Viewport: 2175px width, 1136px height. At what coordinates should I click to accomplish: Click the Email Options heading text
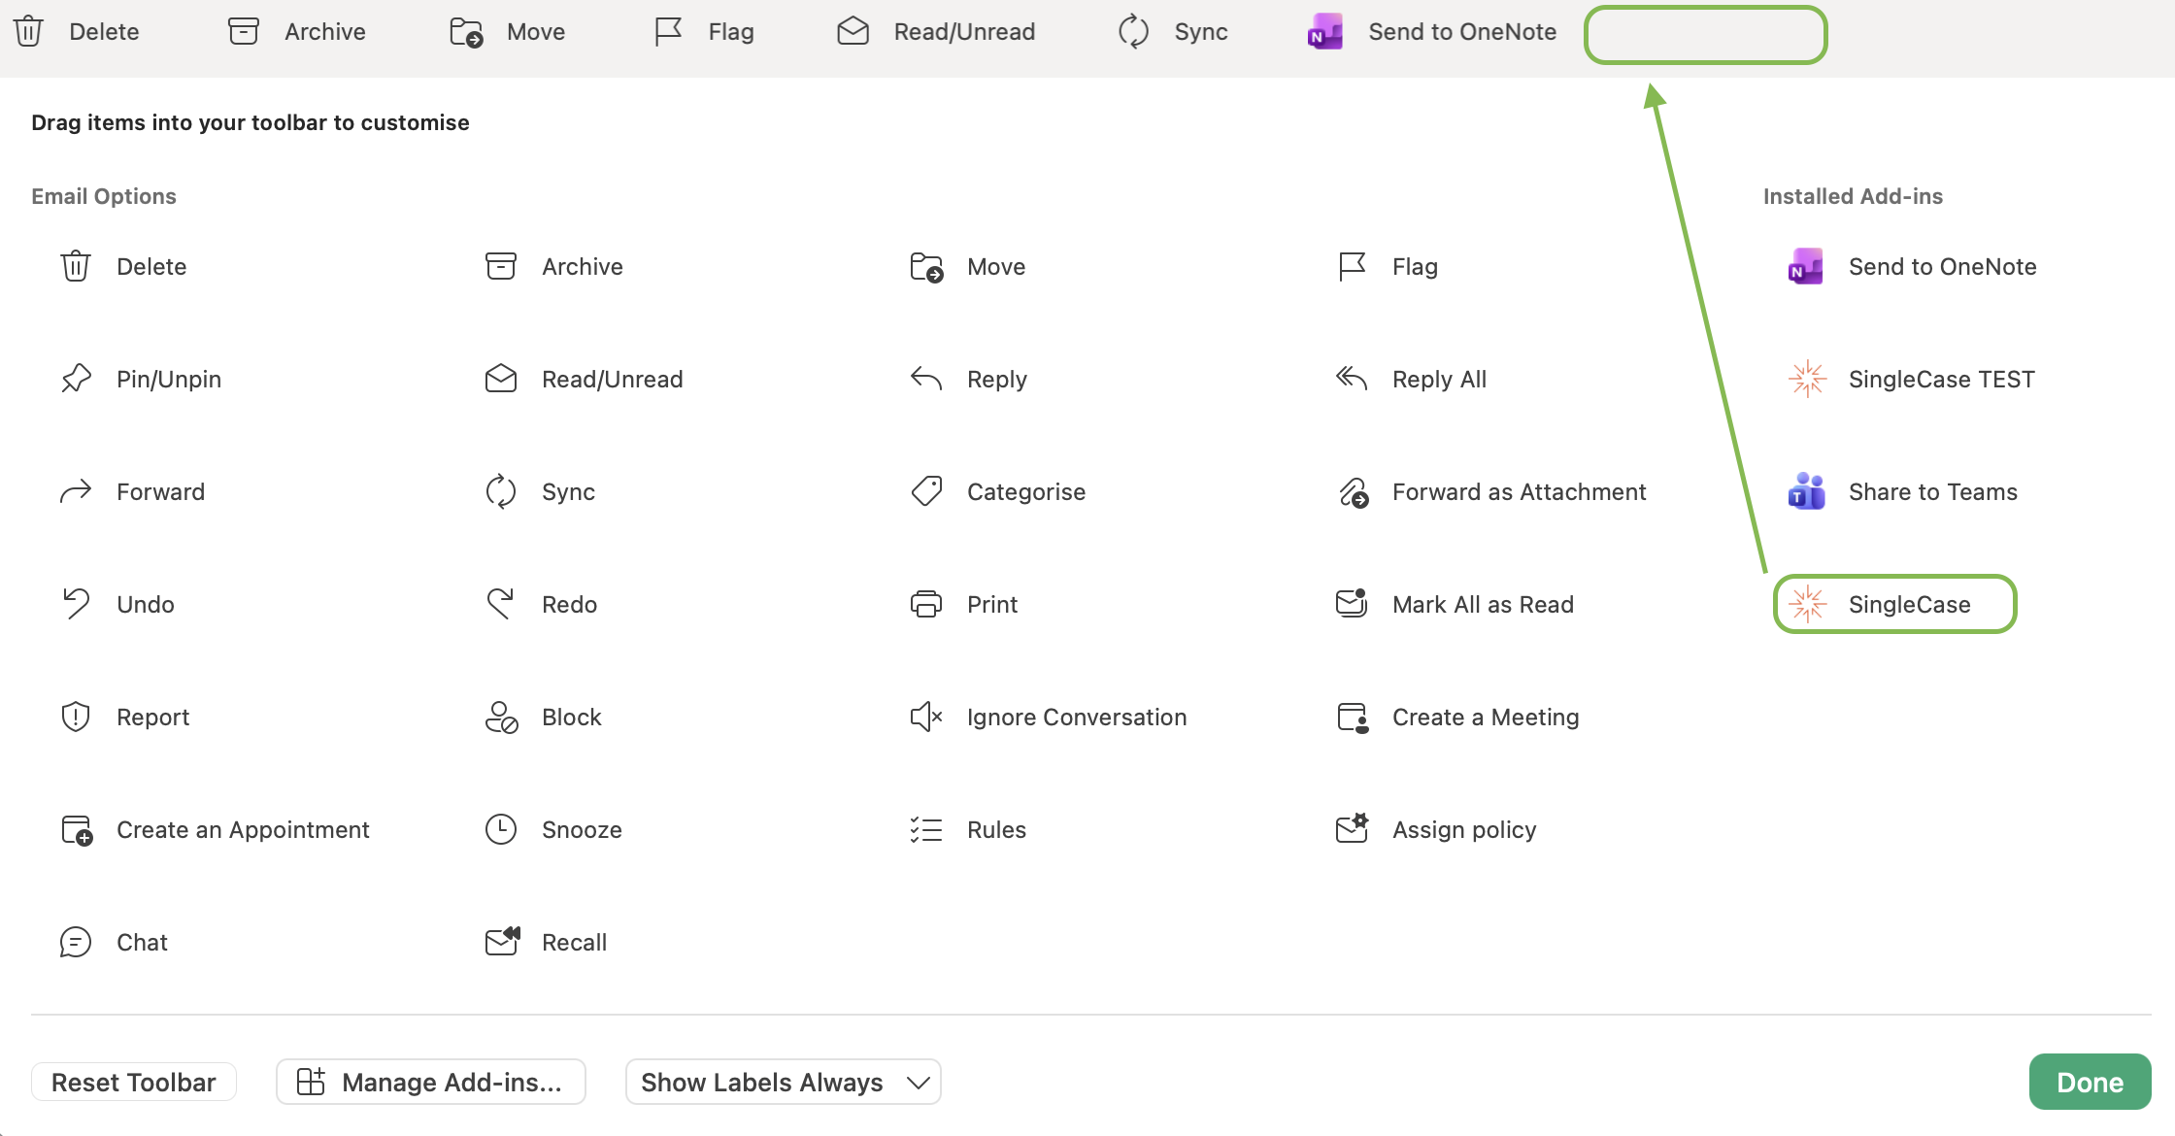click(x=104, y=196)
